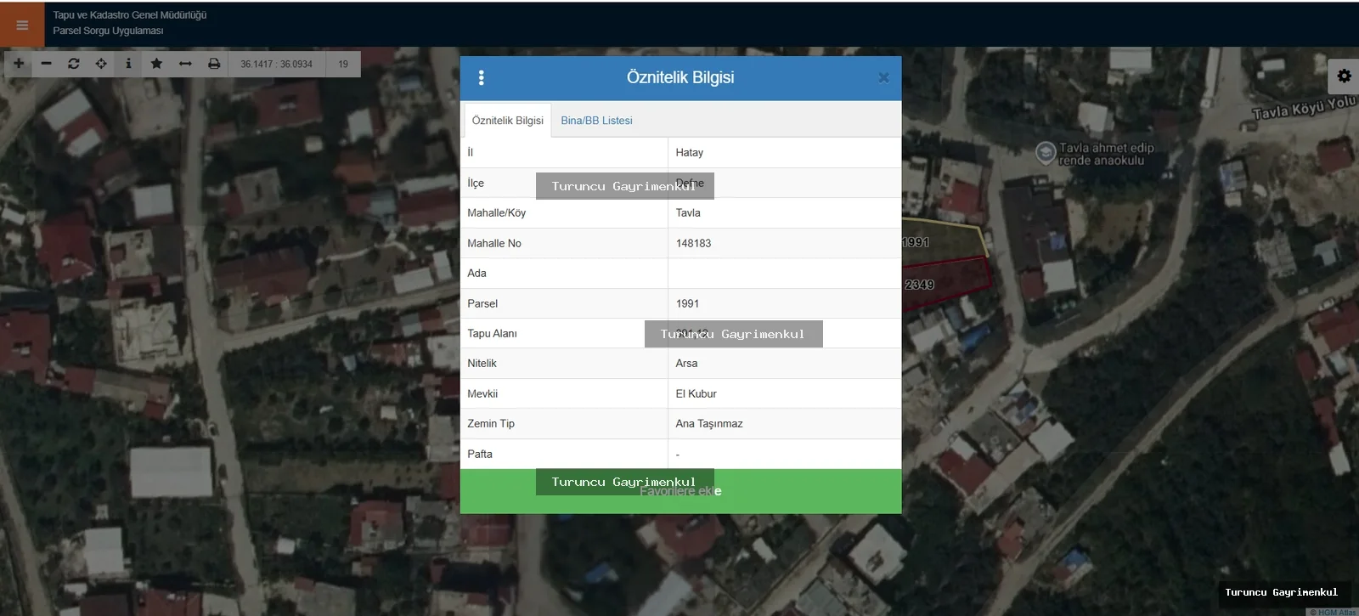
Task: Click the Tavla neighborhood value
Action: point(688,213)
